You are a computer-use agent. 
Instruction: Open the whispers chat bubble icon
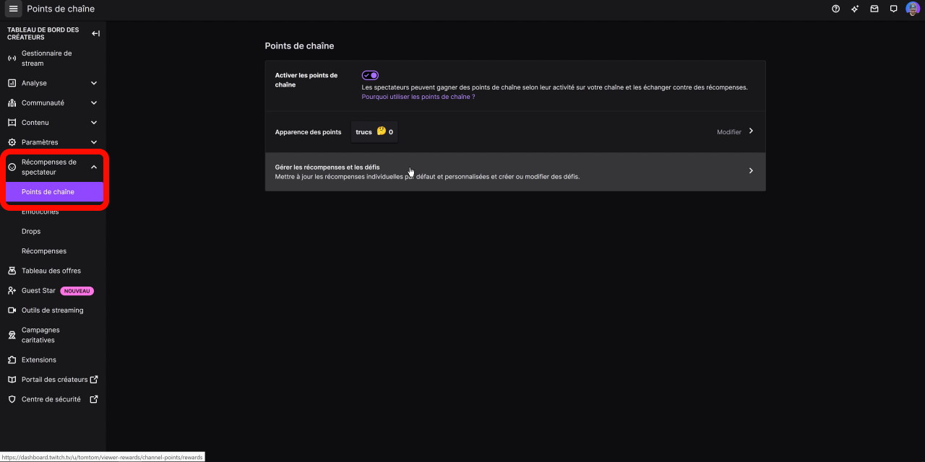tap(893, 9)
